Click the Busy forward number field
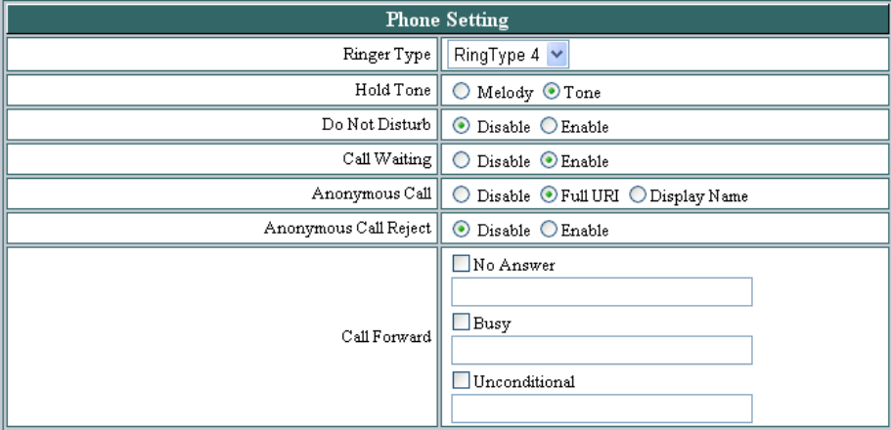Screen dimensions: 891x430 (601, 351)
